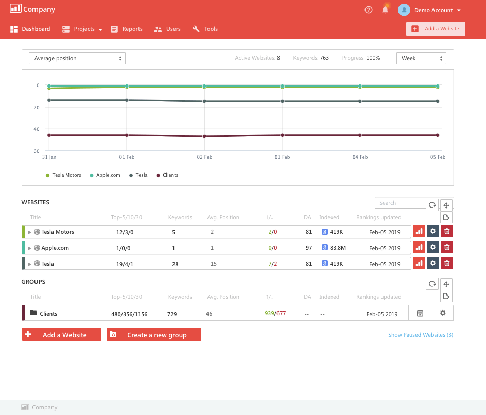Screen dimensions: 486x415
Task: Toggle Clients series in chart legend
Action: [167, 175]
